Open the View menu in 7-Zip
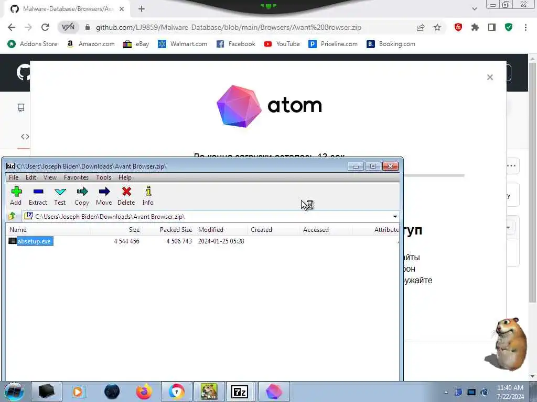The width and height of the screenshot is (537, 402). coord(50,177)
